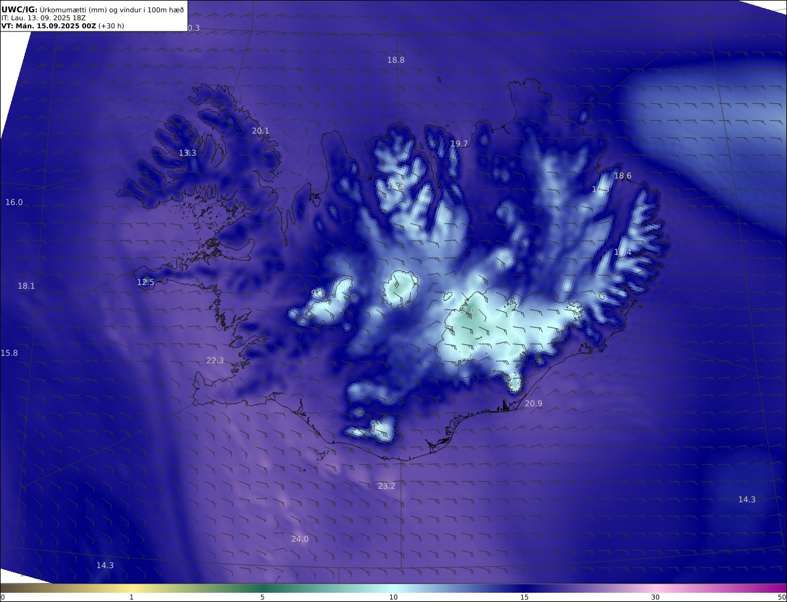
Task: Click the color scale tick label 30
Action: (655, 597)
